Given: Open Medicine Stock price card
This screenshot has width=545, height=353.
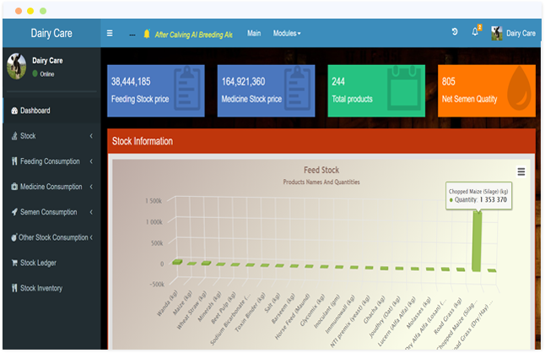Looking at the screenshot, I should click(267, 90).
